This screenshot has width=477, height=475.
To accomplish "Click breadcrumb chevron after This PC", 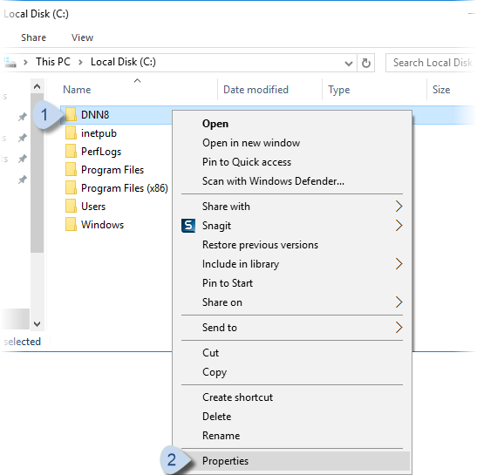I will pos(80,63).
